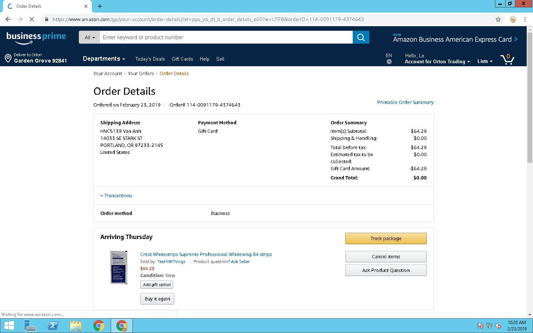The image size is (533, 333).
Task: Open the Departments dropdown
Action: point(104,59)
